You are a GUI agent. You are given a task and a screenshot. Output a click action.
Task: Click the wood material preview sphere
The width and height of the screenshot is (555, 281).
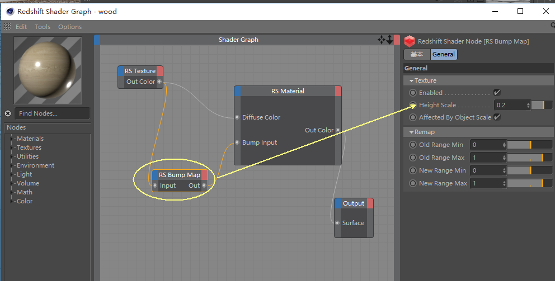click(x=48, y=70)
